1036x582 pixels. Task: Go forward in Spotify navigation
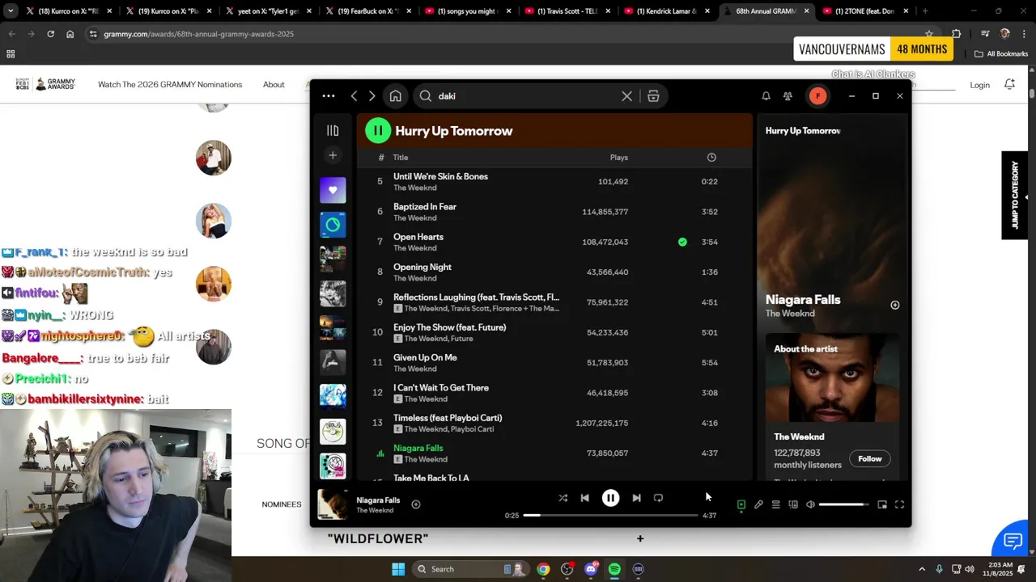tap(372, 96)
